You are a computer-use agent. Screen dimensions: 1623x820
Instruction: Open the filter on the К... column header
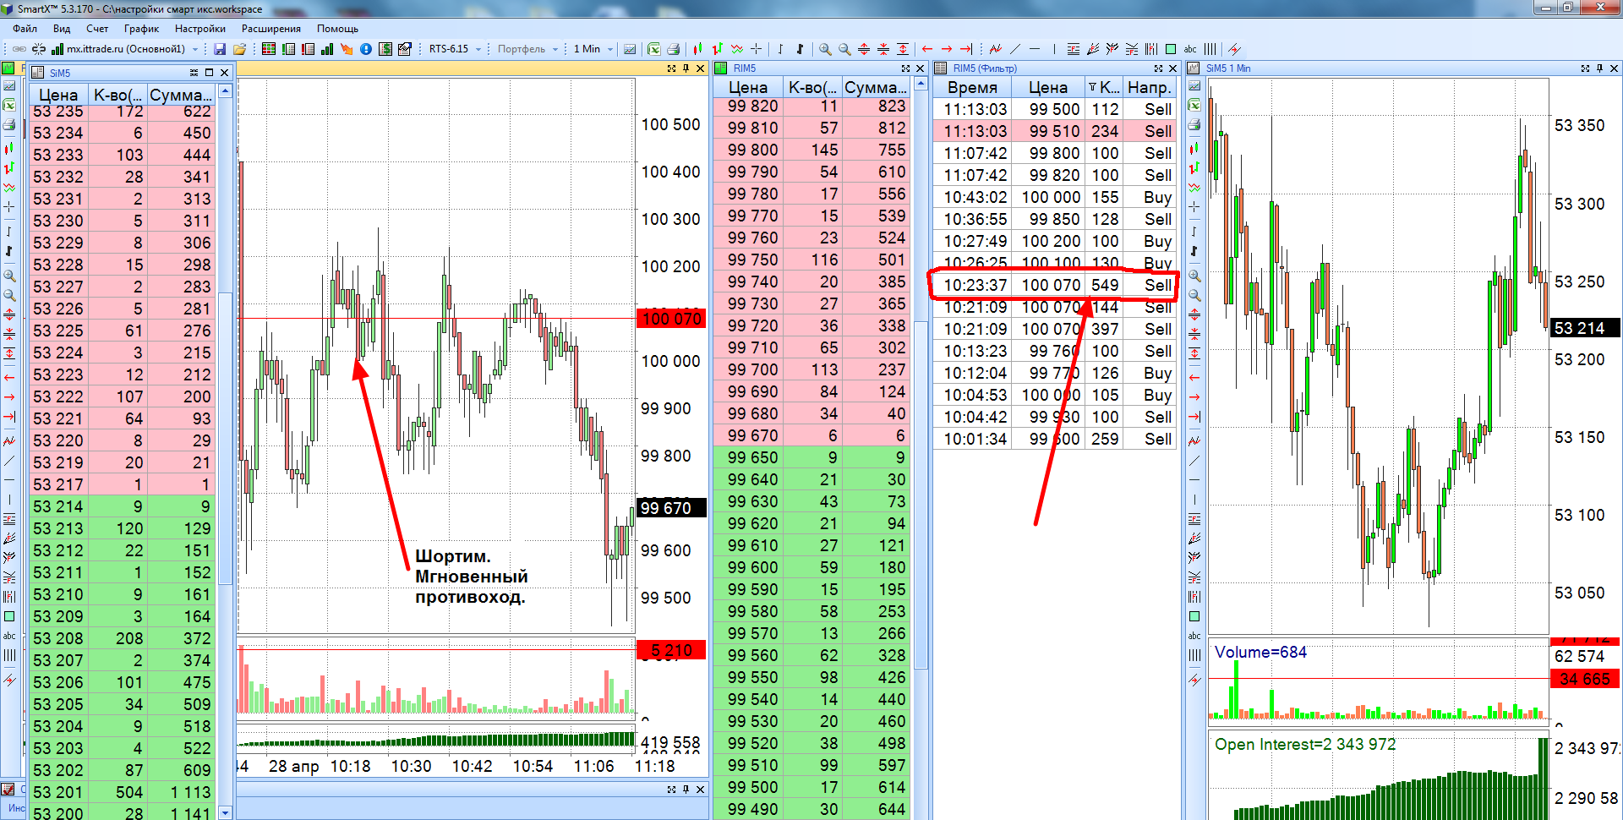coord(1092,87)
